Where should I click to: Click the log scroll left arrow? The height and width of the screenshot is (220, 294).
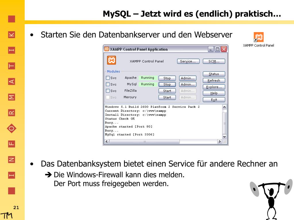tap(107, 142)
